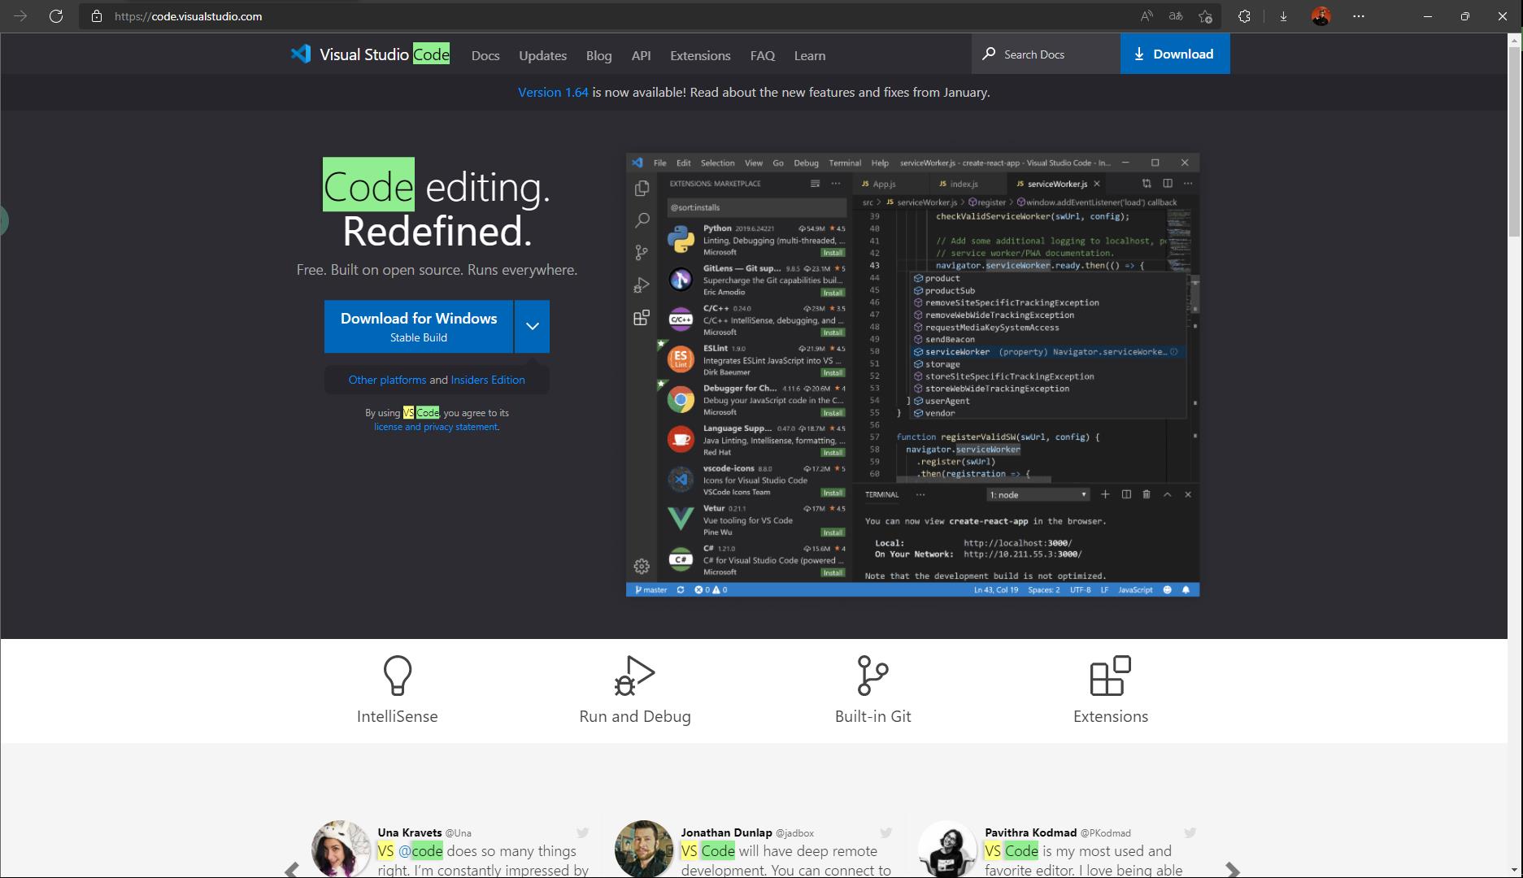1523x878 pixels.
Task: View site information via the lock icon
Action: (x=97, y=16)
